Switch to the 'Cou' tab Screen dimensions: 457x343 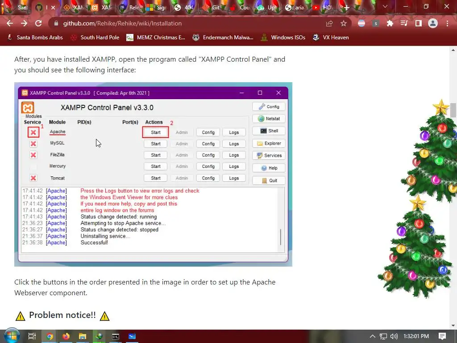point(240,8)
